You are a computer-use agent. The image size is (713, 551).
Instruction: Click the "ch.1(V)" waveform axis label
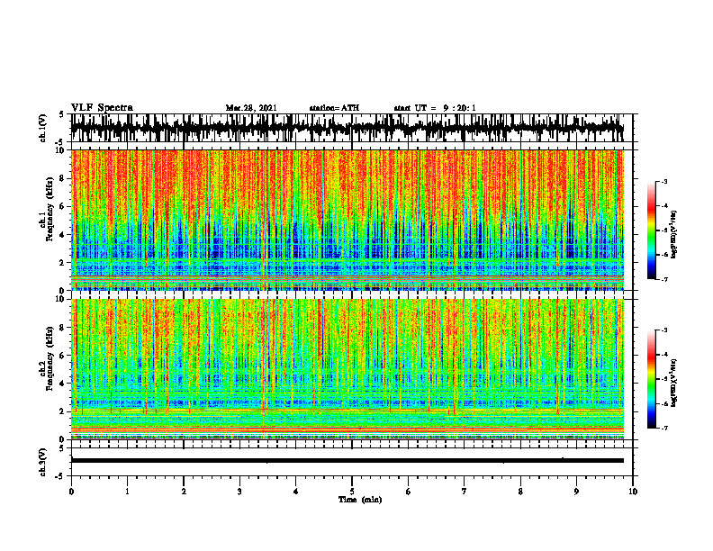(x=43, y=128)
